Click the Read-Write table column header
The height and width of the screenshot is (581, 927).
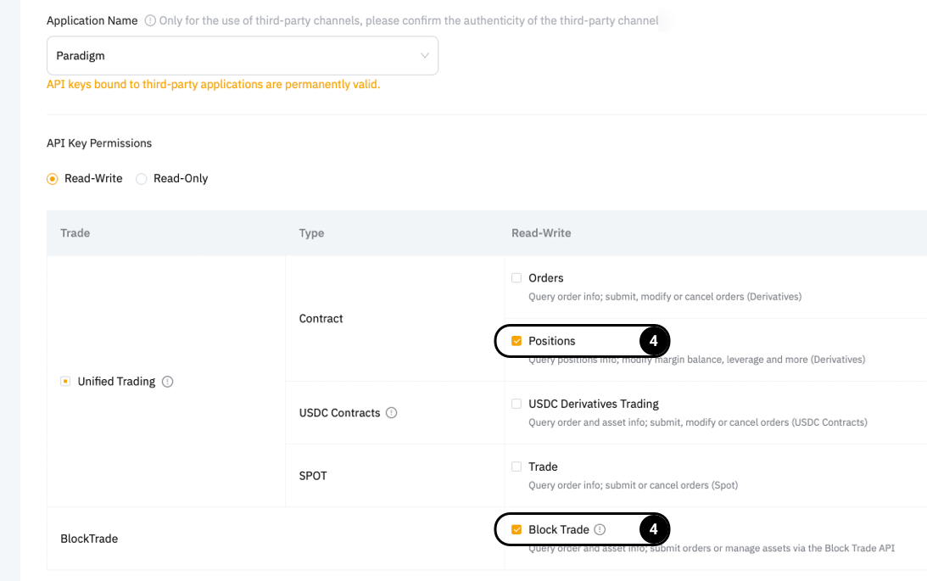[541, 233]
